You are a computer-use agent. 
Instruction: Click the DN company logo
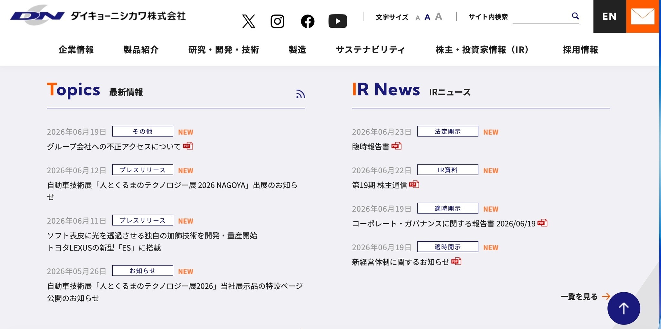[x=37, y=15]
